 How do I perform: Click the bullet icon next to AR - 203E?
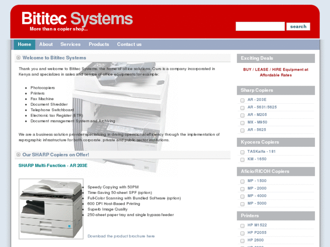point(242,100)
